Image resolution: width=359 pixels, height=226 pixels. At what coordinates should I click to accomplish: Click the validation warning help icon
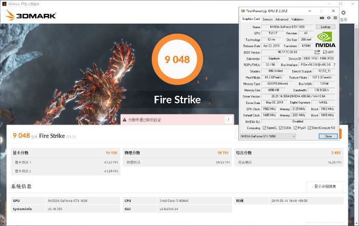pos(228,119)
